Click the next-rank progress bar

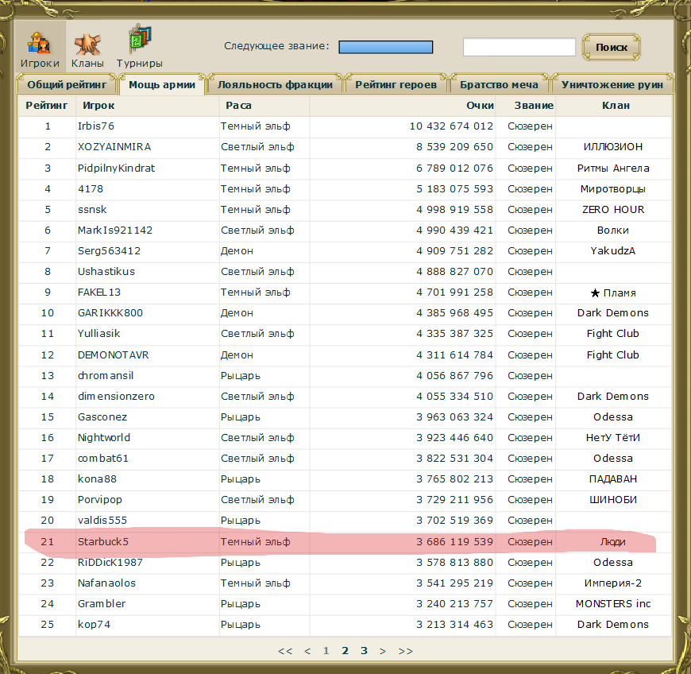(385, 48)
